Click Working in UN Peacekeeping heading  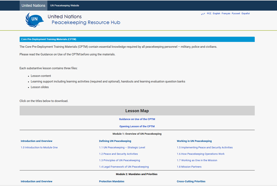click(x=194, y=141)
